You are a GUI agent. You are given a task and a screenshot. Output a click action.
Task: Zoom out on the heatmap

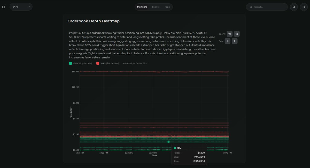click(x=237, y=34)
